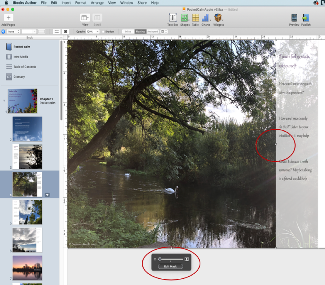This screenshot has width=325, height=285.
Task: Click the Edit Mask button
Action: point(170,267)
